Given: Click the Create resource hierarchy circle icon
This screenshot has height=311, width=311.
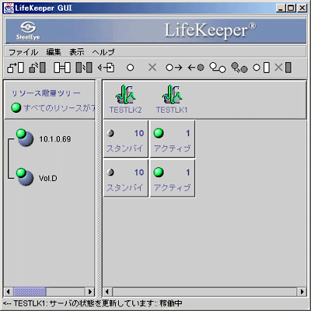Looking at the screenshot, I should [131, 68].
